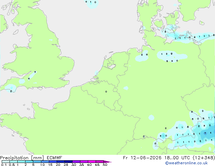Click the legend's above-50 arrow tip
This screenshot has height=166, width=215.
pyautogui.click(x=107, y=162)
